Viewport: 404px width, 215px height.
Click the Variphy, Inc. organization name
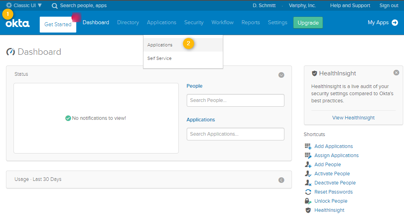click(302, 6)
